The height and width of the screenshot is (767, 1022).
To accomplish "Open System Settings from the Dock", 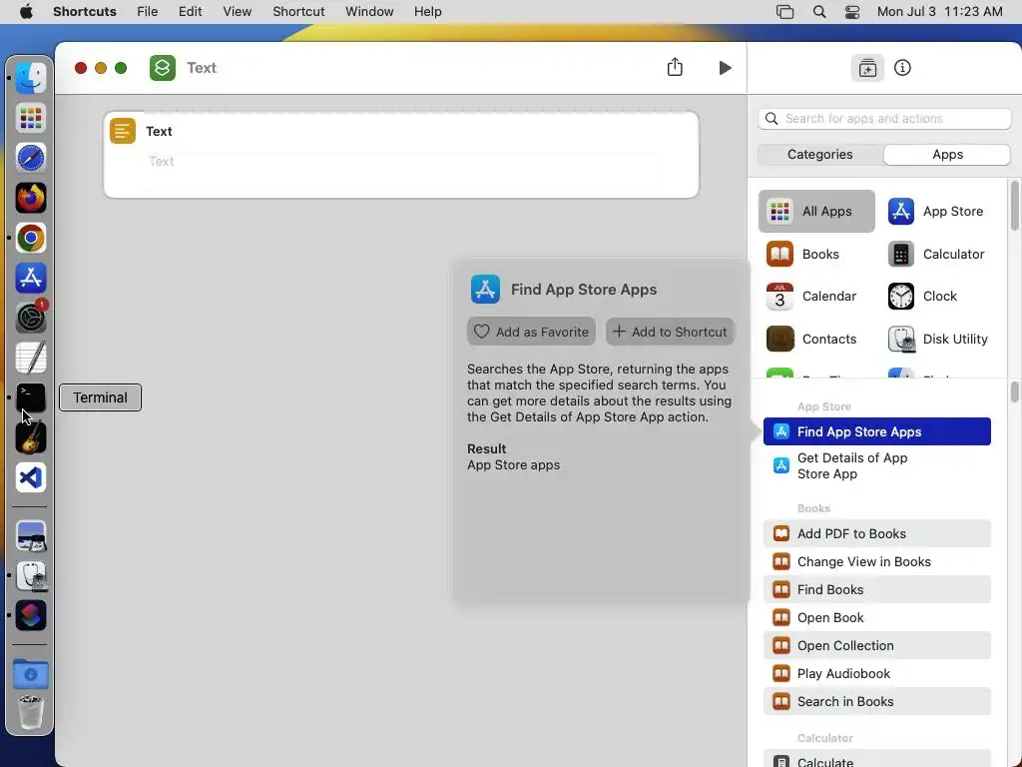I will pos(31,319).
